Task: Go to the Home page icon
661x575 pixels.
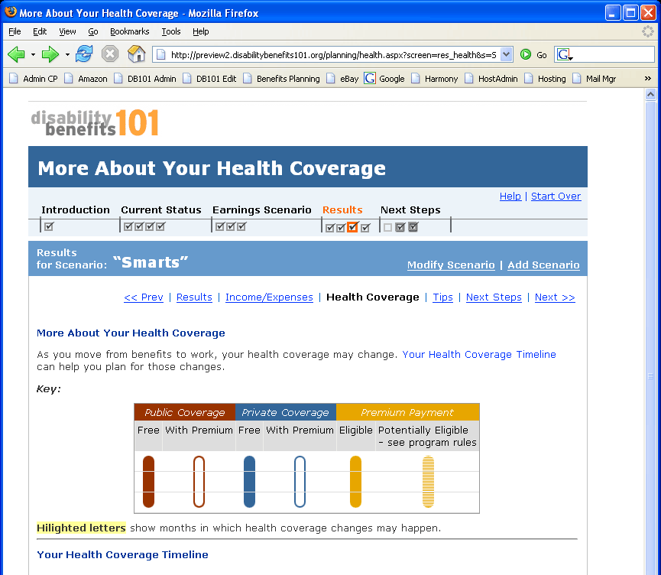Action: (x=136, y=54)
